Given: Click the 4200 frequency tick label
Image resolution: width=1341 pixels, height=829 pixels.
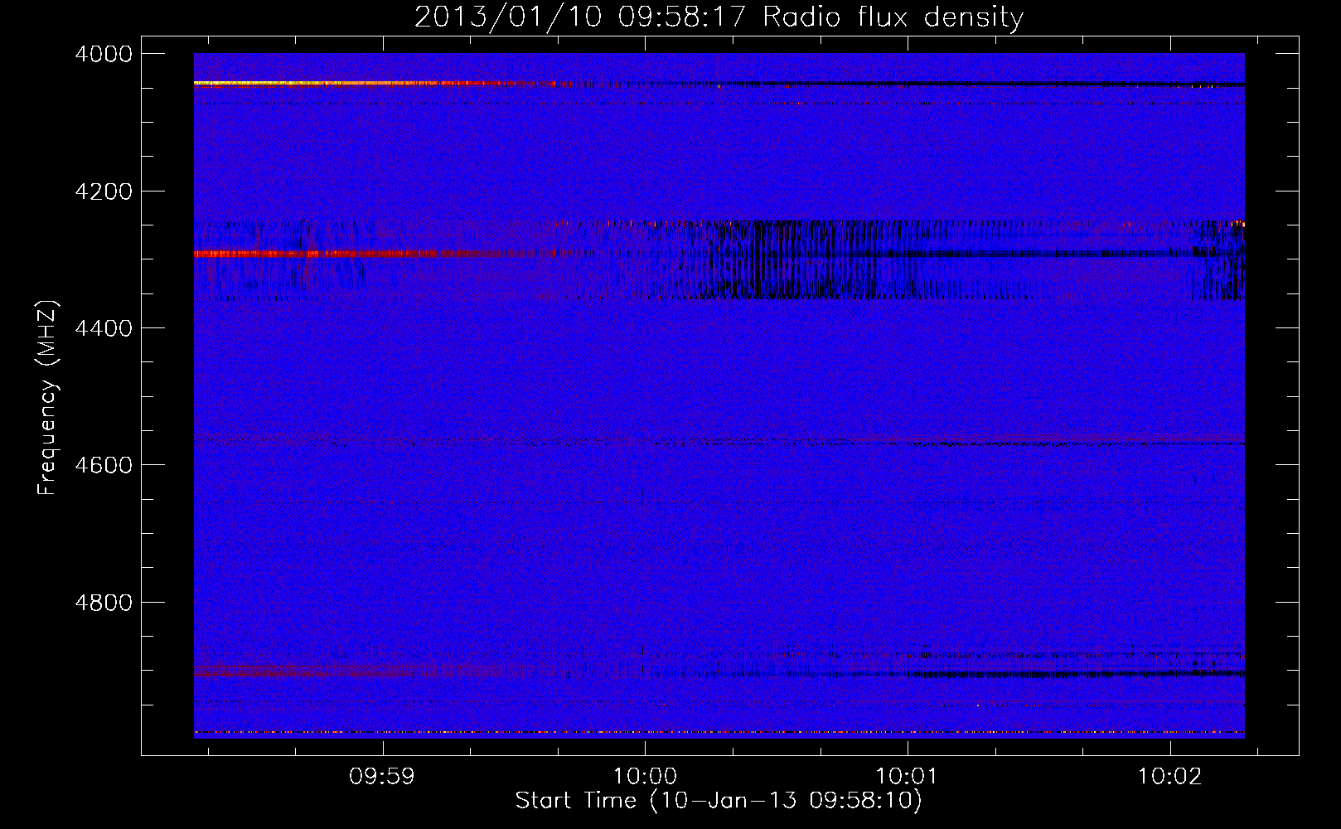Looking at the screenshot, I should [104, 191].
